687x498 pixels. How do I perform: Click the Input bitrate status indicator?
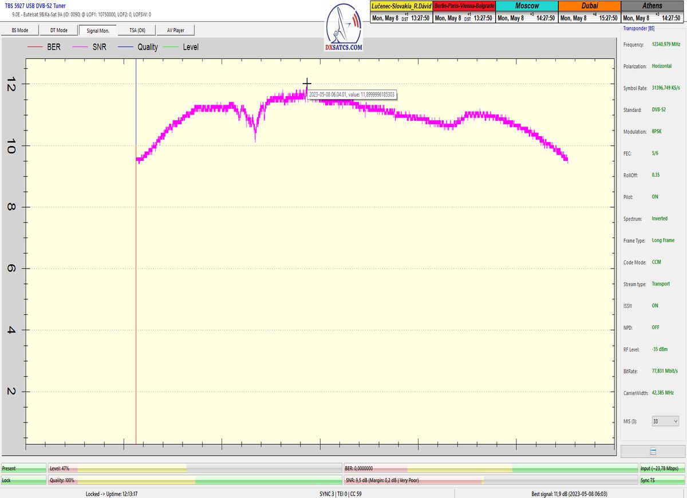[x=662, y=468]
